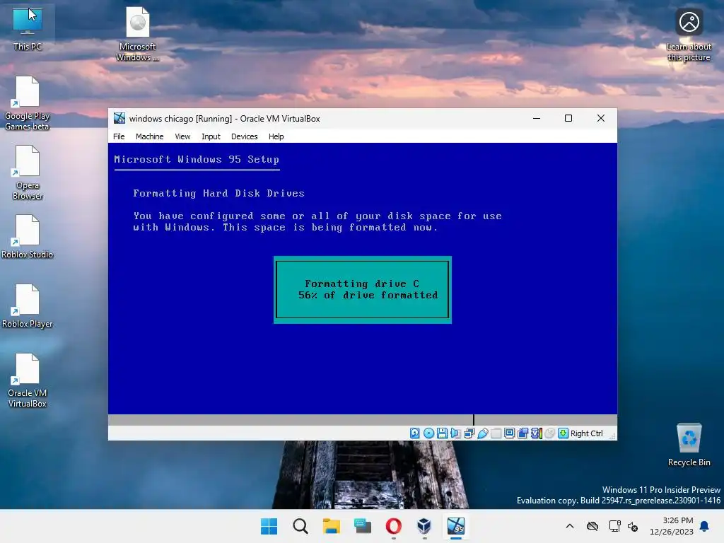Click the 56% of drive formatted text
The image size is (724, 543).
[x=368, y=295]
